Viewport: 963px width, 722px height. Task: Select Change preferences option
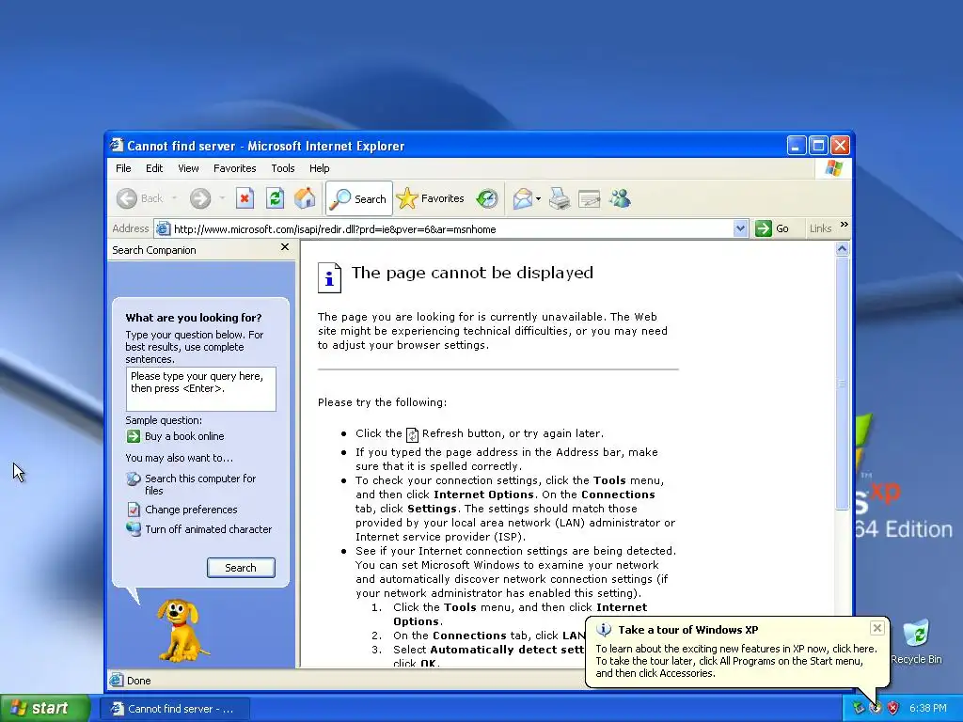191,510
